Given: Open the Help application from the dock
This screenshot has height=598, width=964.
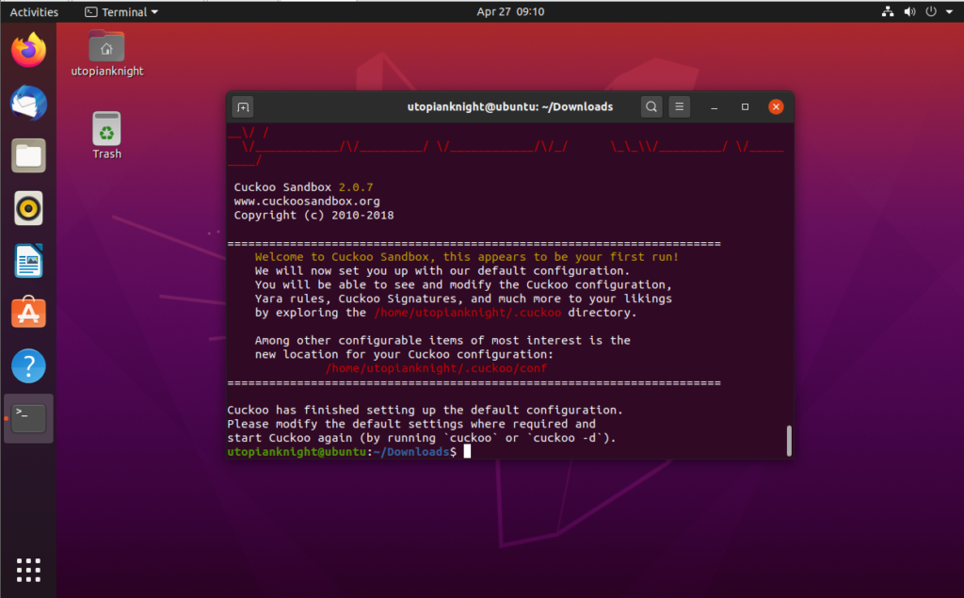Looking at the screenshot, I should click(27, 366).
